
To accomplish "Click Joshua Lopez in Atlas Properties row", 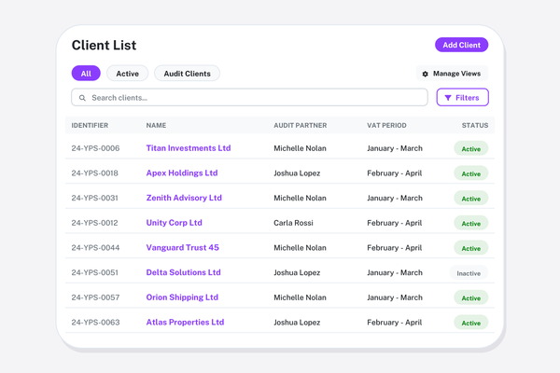I will point(297,323).
